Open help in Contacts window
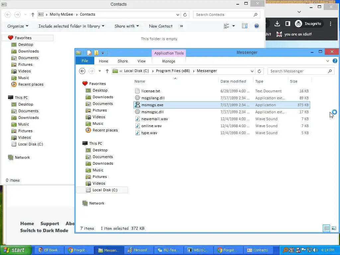Image resolution: width=340 pixels, height=255 pixels. pos(257,26)
